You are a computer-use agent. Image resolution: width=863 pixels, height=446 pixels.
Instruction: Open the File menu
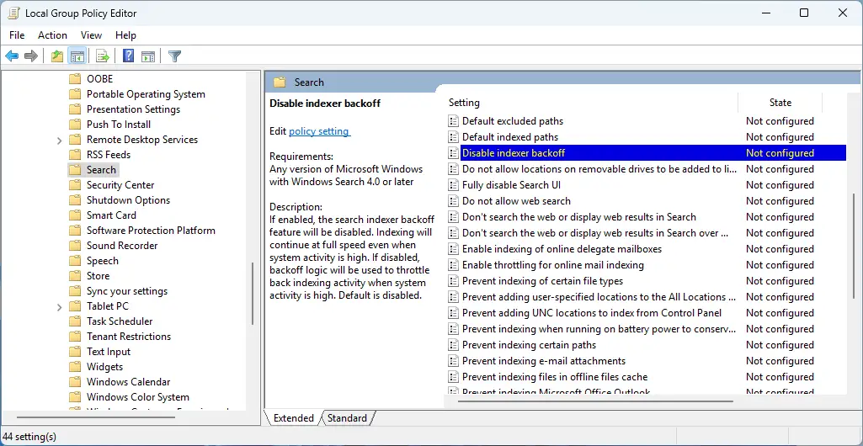pyautogui.click(x=17, y=35)
